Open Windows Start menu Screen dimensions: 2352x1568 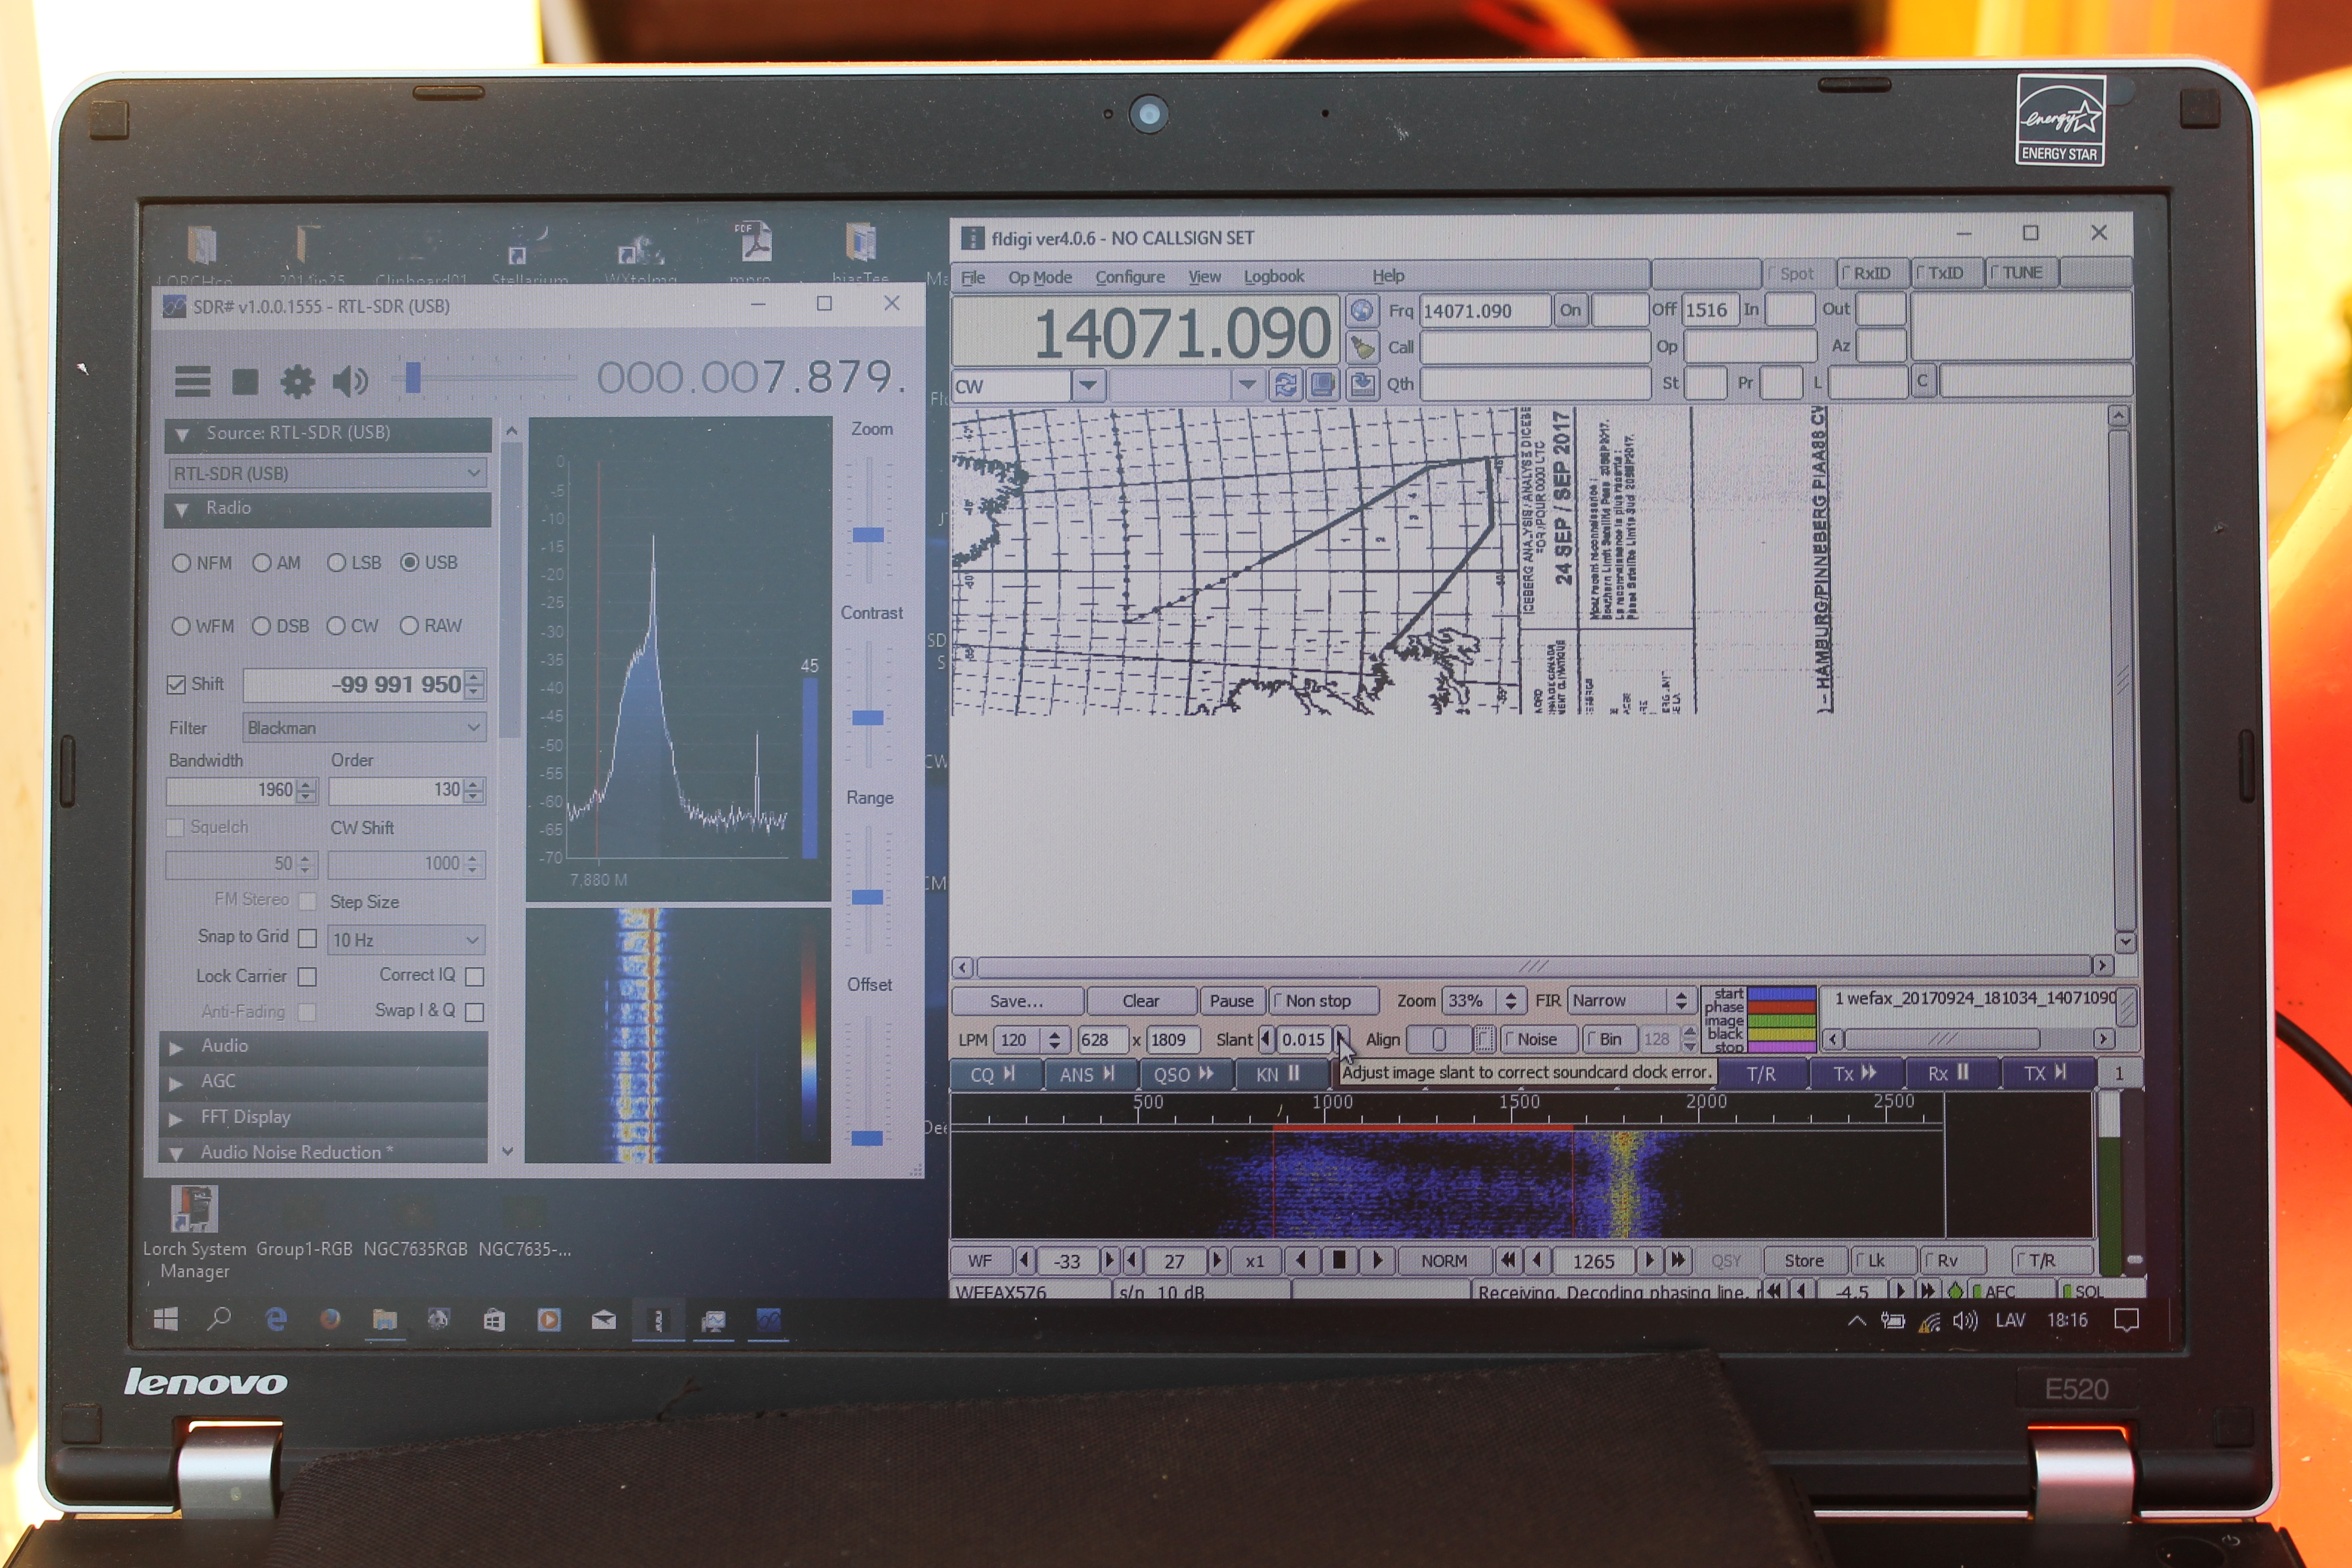(166, 1320)
